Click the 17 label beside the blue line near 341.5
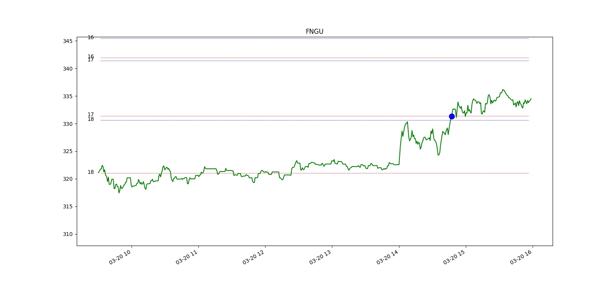Screen dimensions: 614x307 point(91,60)
